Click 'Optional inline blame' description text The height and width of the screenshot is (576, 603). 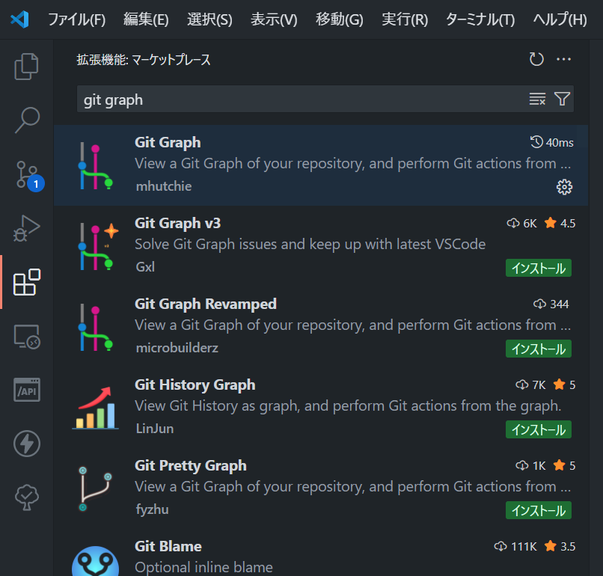pos(203,567)
